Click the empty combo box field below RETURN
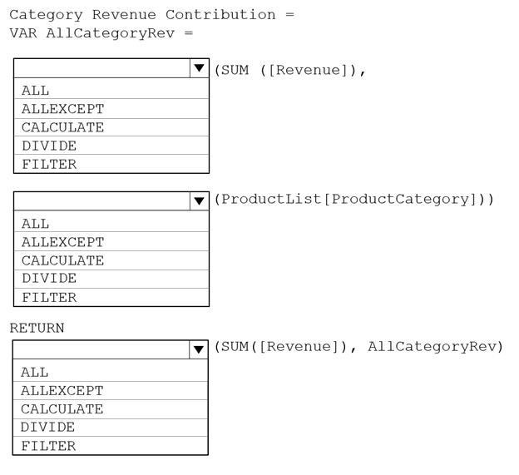This screenshot has width=519, height=475. 101,349
